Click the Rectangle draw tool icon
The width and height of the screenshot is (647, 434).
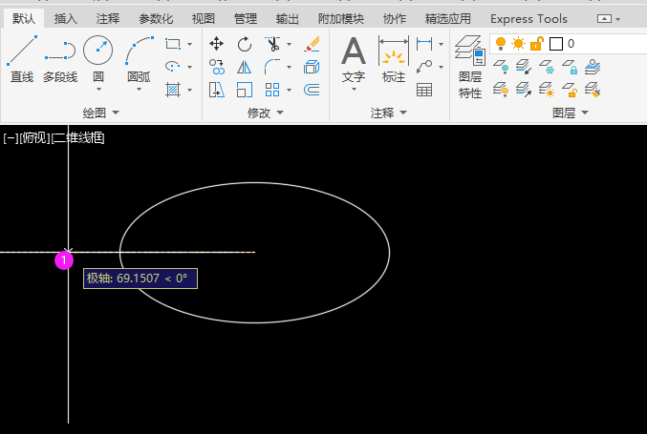pos(173,44)
